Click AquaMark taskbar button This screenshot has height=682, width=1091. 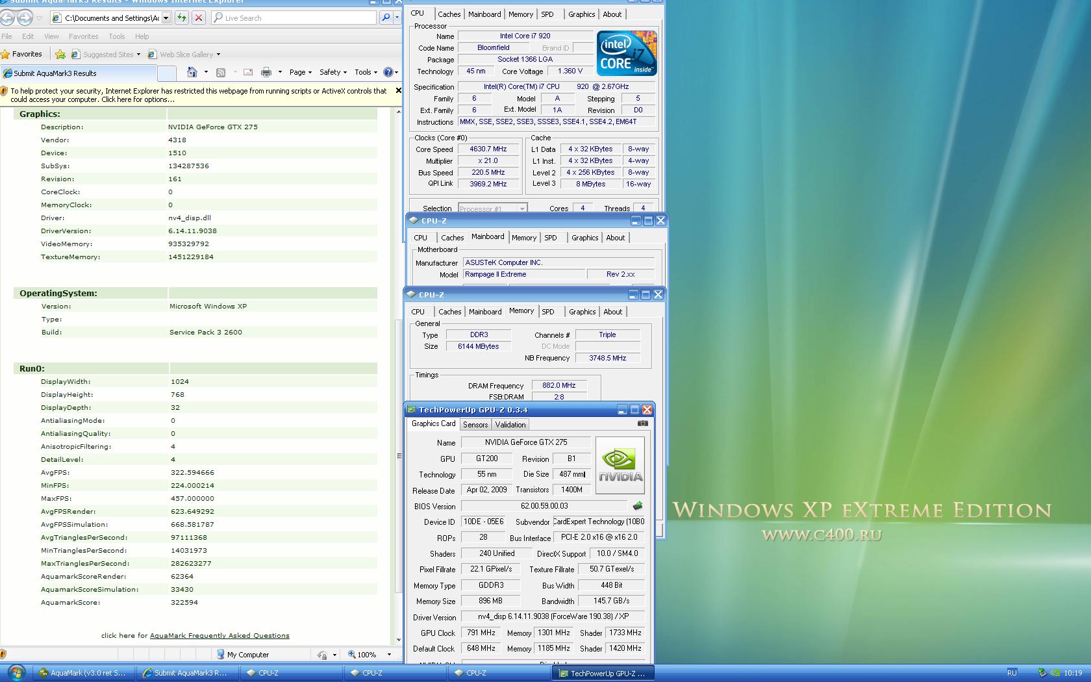click(83, 673)
